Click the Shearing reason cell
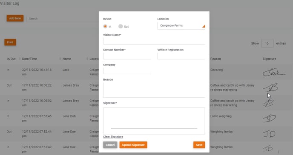293x155 pixels. pos(216,70)
